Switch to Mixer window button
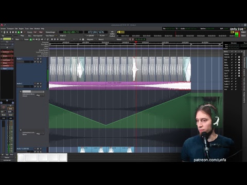Viewport: 247px width, 185px height. (243, 35)
